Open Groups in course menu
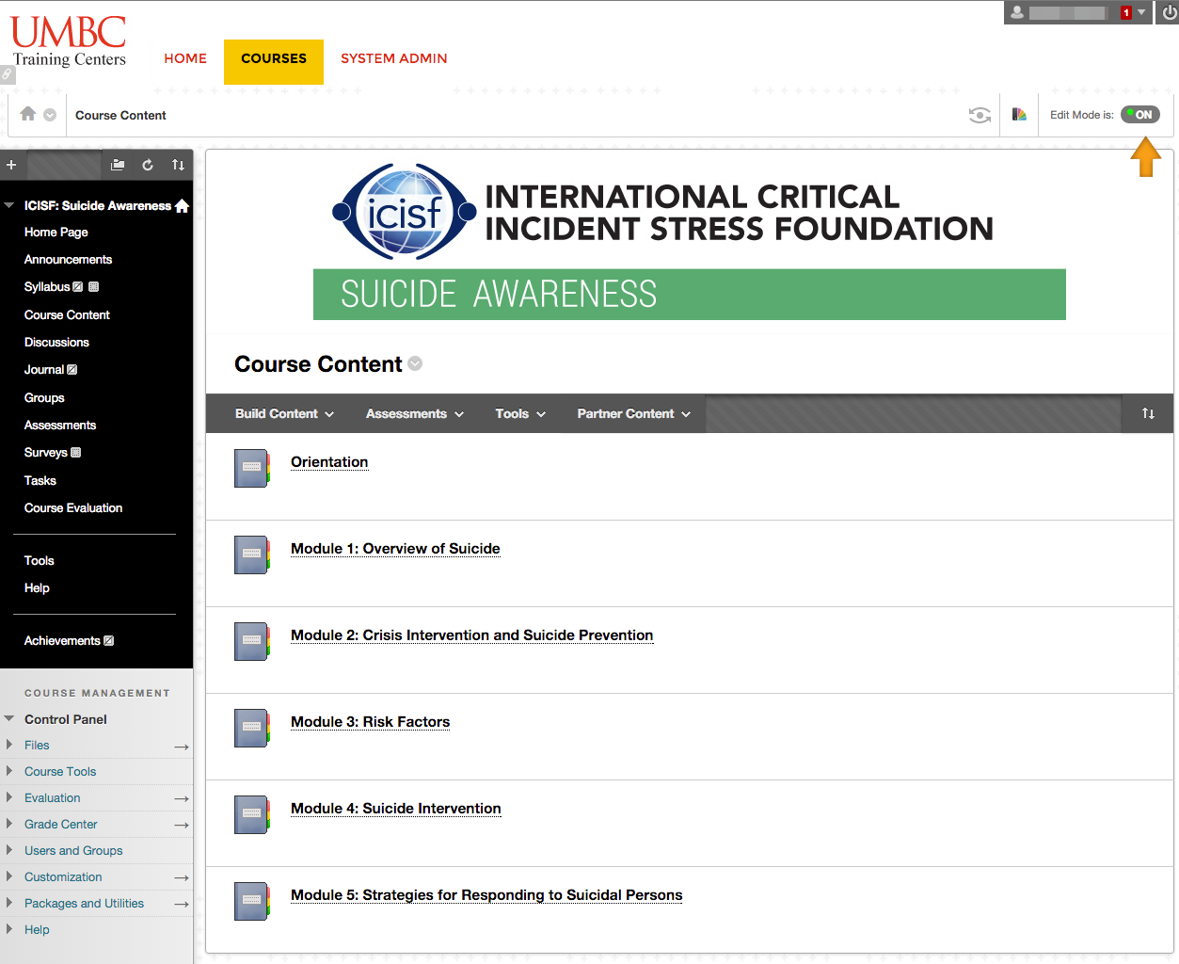The image size is (1179, 964). click(x=44, y=397)
